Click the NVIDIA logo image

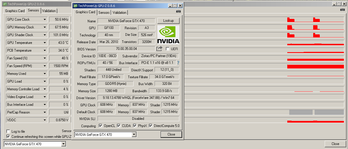pos(168,35)
